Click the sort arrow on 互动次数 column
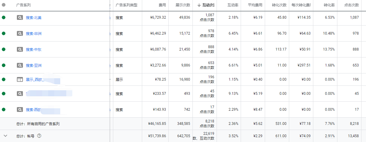366x142 pixels. click(x=199, y=5)
